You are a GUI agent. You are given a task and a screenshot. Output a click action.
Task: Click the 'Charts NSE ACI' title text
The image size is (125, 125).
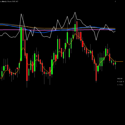point(12,1)
